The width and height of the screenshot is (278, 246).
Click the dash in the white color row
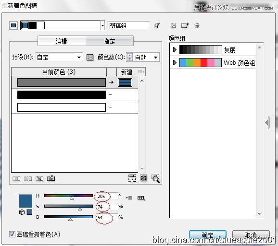[110, 107]
